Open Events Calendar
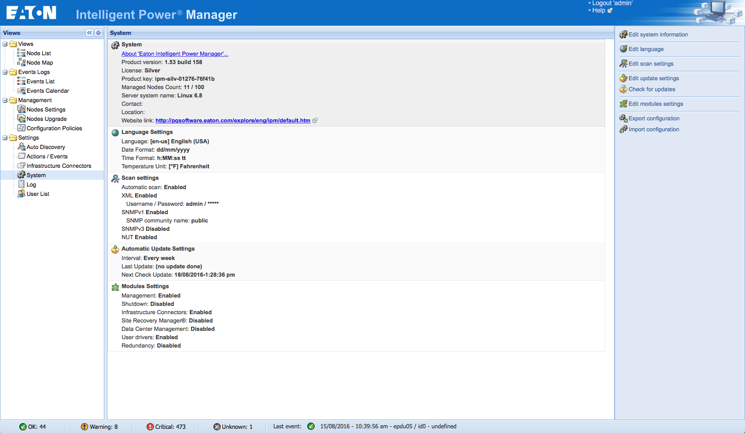This screenshot has height=433, width=745. pyautogui.click(x=48, y=91)
